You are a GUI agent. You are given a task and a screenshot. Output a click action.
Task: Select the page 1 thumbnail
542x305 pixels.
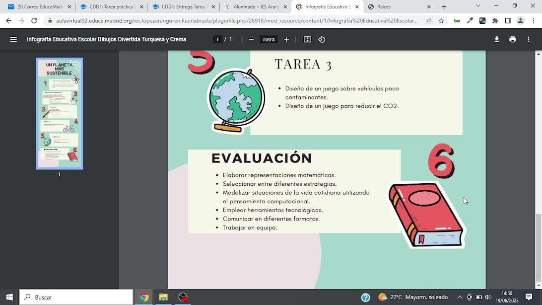[x=60, y=113]
